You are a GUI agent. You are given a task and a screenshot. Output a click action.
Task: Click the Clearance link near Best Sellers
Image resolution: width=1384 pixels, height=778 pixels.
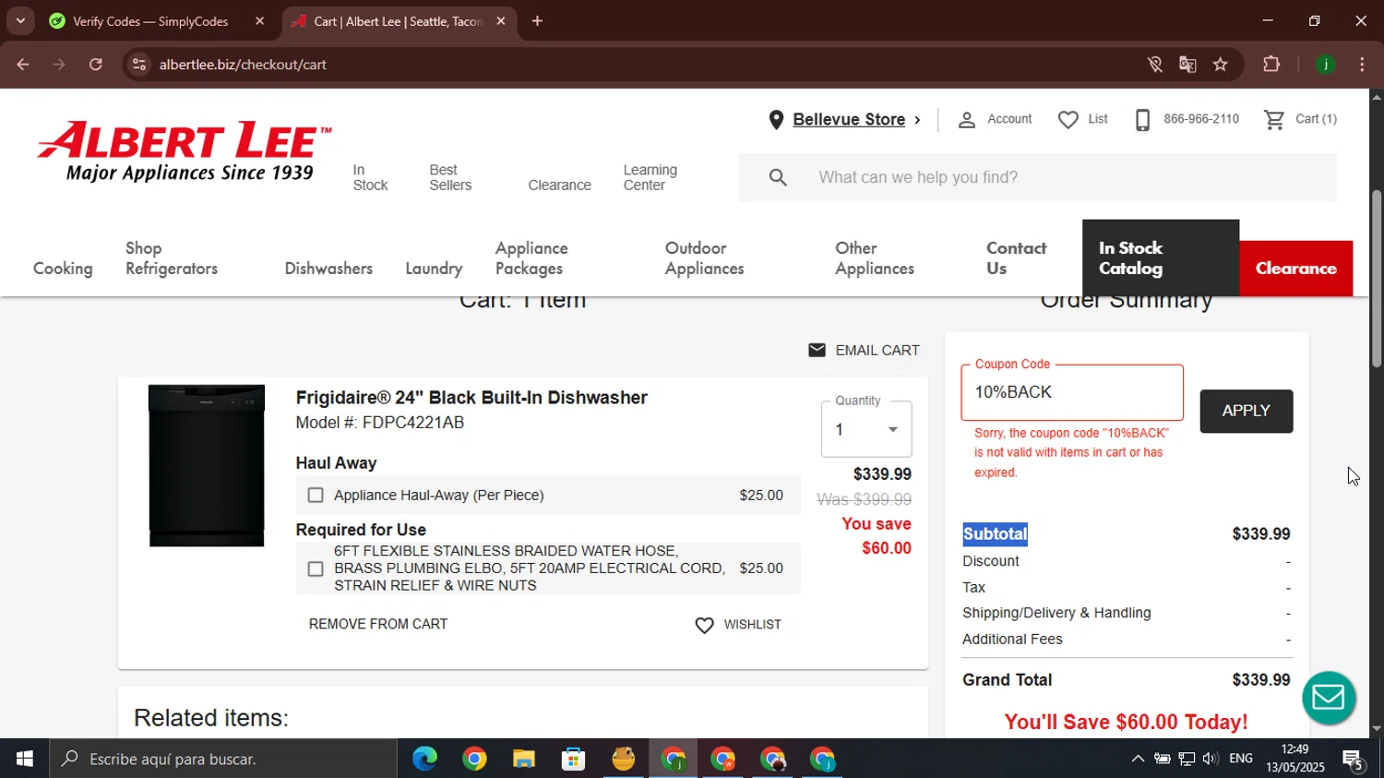559,186
